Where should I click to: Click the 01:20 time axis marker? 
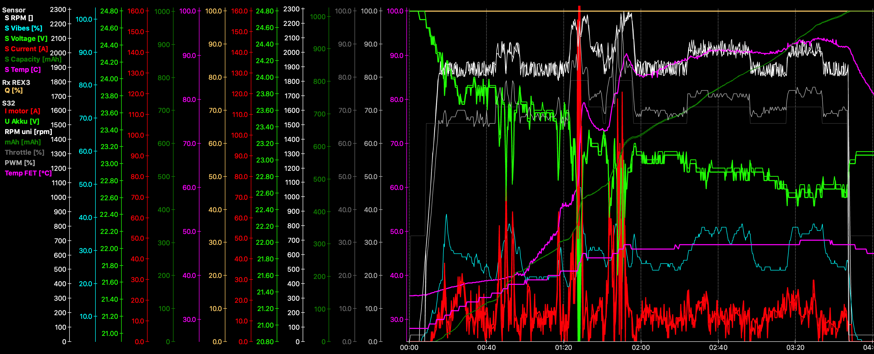tap(563, 348)
